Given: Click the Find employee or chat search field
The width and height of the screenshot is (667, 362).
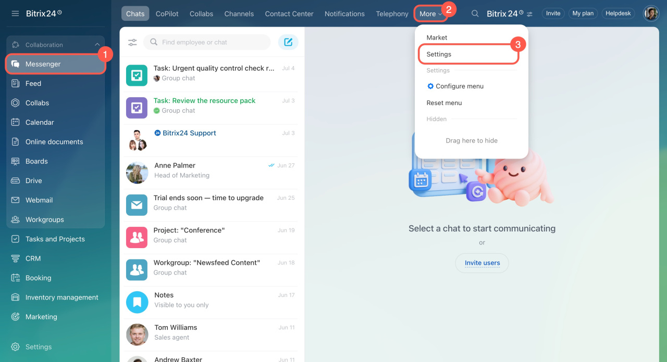Looking at the screenshot, I should click(x=207, y=42).
